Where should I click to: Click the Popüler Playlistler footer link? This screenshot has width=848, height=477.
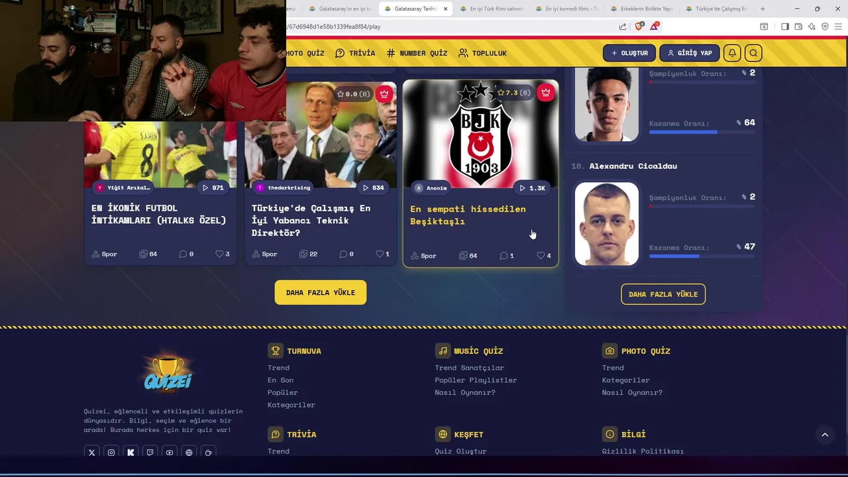[x=476, y=380]
